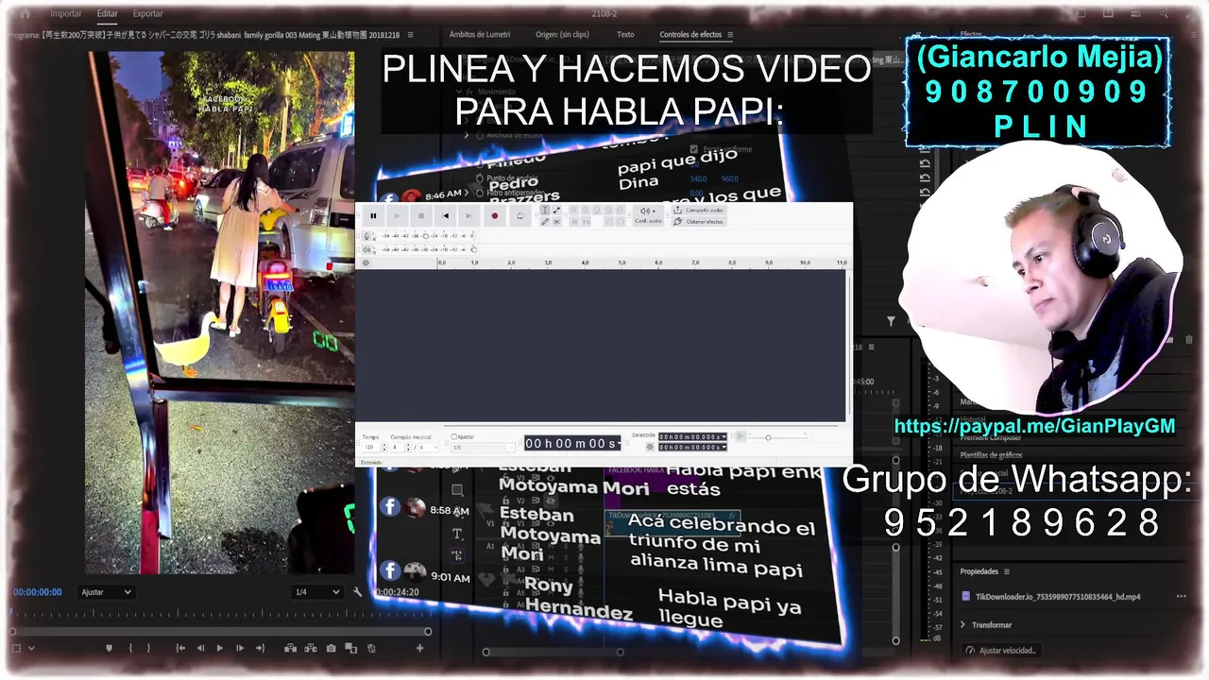Click the program monitor timecode 00:00:00:00

[38, 592]
